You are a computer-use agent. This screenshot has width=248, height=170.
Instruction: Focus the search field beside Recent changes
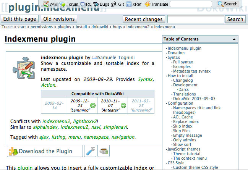coord(196,19)
